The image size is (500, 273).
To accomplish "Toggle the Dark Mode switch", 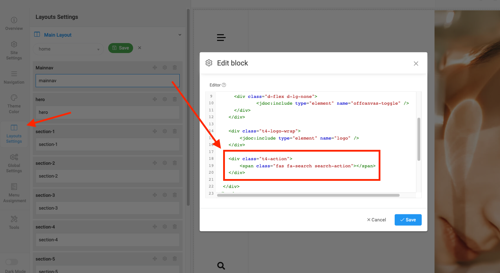I will pyautogui.click(x=12, y=262).
